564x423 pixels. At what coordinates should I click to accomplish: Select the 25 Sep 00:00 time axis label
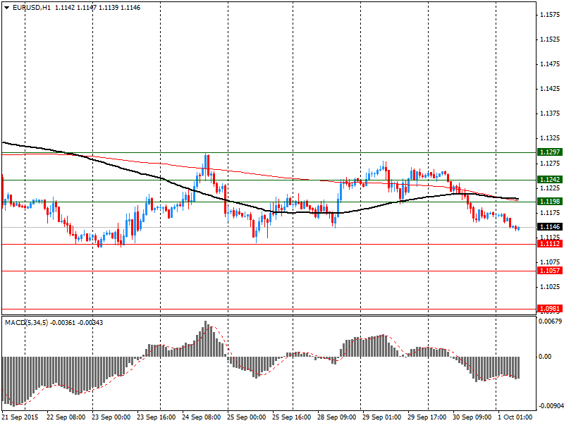click(247, 417)
